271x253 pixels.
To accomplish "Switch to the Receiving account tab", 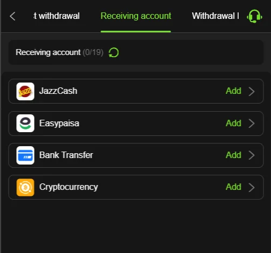I will point(136,16).
